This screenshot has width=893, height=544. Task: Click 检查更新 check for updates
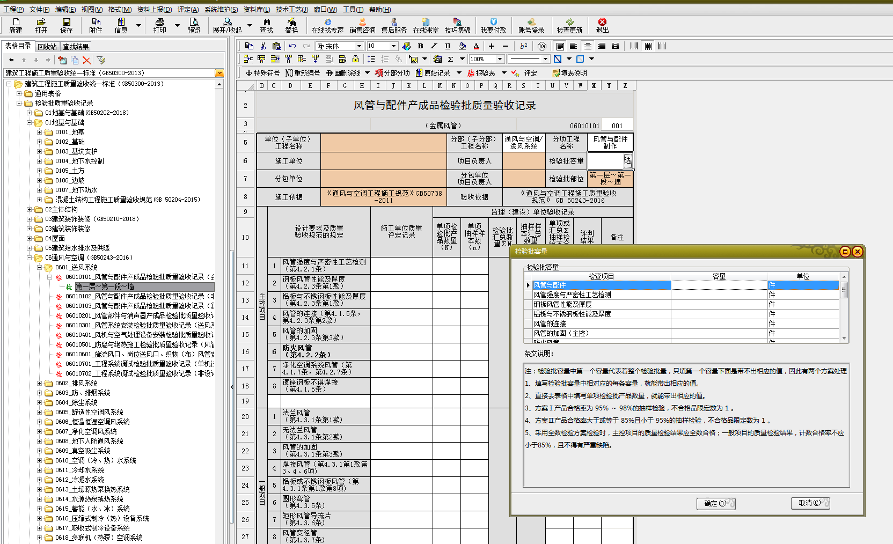569,25
